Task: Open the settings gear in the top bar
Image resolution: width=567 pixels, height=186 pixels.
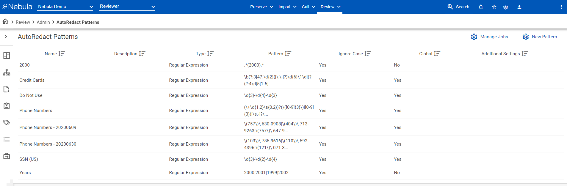Action: pyautogui.click(x=505, y=7)
